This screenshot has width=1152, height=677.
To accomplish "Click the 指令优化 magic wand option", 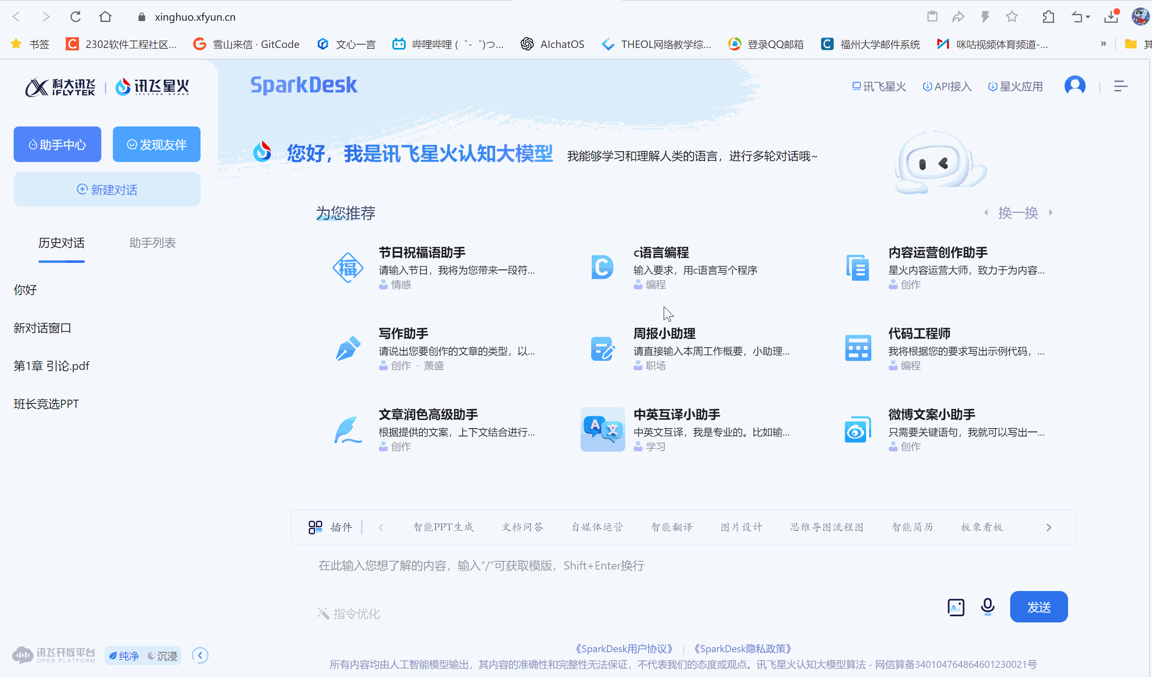I will [348, 614].
